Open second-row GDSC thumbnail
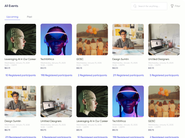This screenshot has height=138, width=185. (164, 102)
